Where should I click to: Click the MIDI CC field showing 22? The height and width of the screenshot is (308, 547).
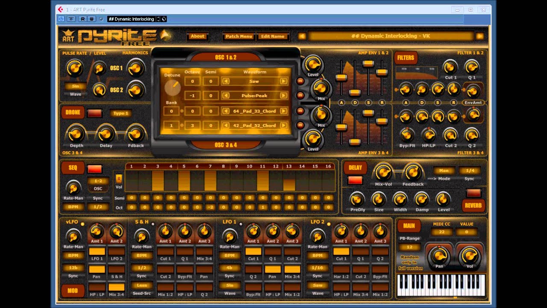coord(441,232)
